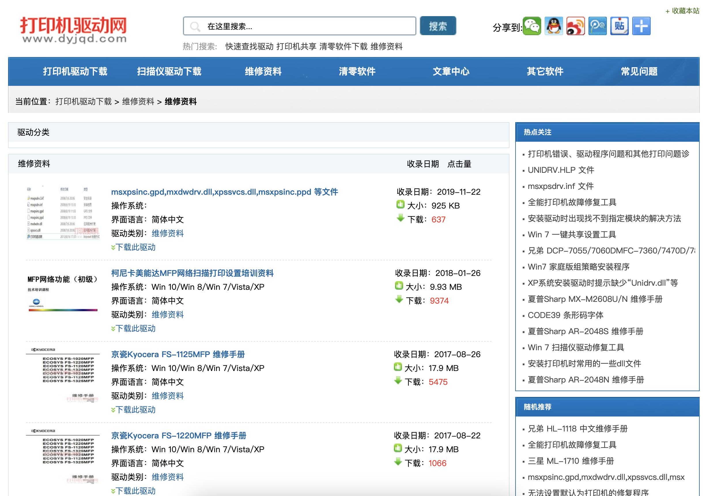Click 维修资料 category link in msxpsinc entry
The height and width of the screenshot is (496, 706).
pos(168,233)
